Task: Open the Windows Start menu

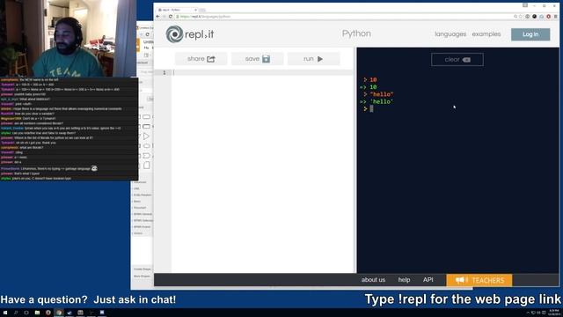Action: tap(5, 313)
